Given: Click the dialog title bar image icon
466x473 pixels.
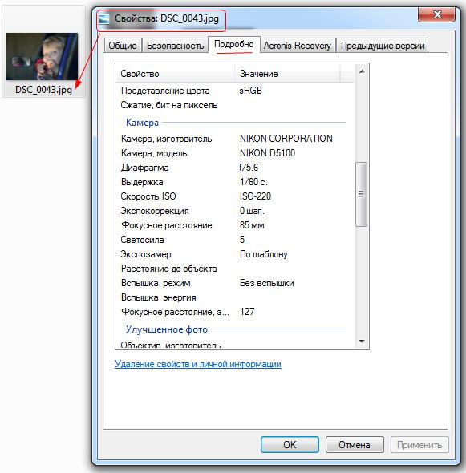Looking at the screenshot, I should pos(103,19).
